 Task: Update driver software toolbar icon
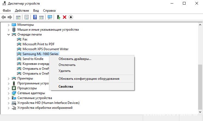click(x=59, y=17)
